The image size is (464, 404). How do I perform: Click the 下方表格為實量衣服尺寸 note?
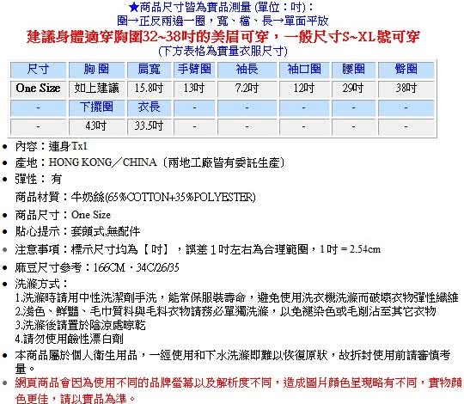(x=223, y=52)
